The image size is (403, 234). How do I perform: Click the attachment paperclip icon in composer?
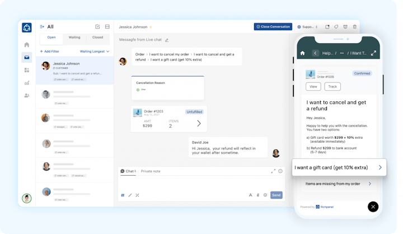pyautogui.click(x=258, y=195)
